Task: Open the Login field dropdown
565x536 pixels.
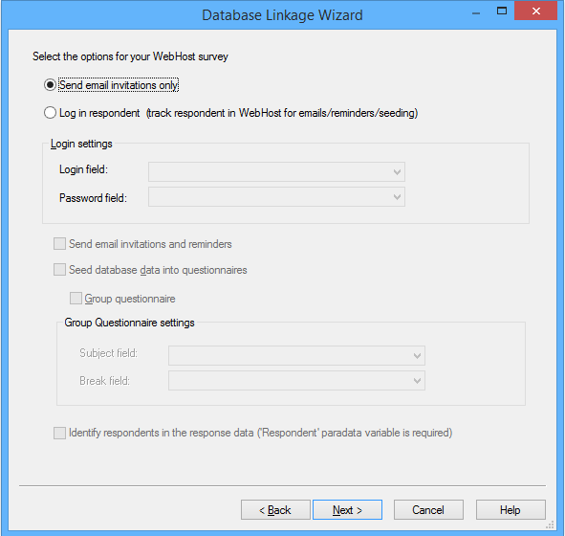Action: tap(276, 171)
